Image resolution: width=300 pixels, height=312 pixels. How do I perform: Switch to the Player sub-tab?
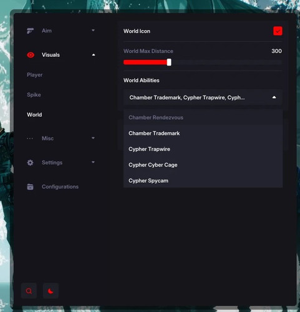click(34, 75)
